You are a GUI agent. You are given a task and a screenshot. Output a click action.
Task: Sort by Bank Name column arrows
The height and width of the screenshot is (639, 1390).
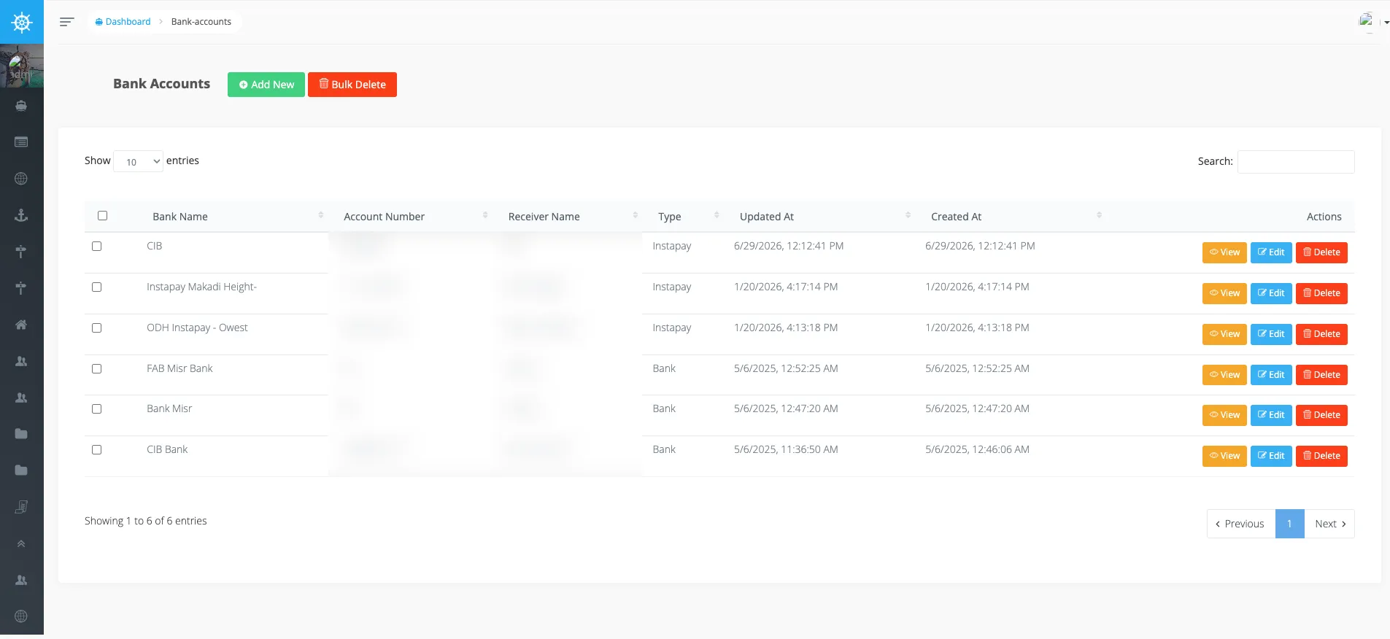[x=321, y=215]
